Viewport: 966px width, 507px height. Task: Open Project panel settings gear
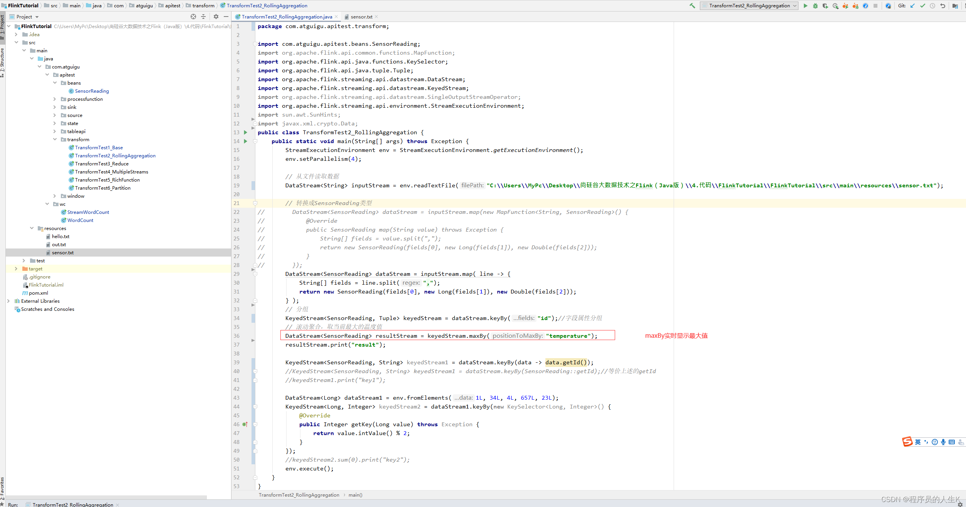(216, 17)
